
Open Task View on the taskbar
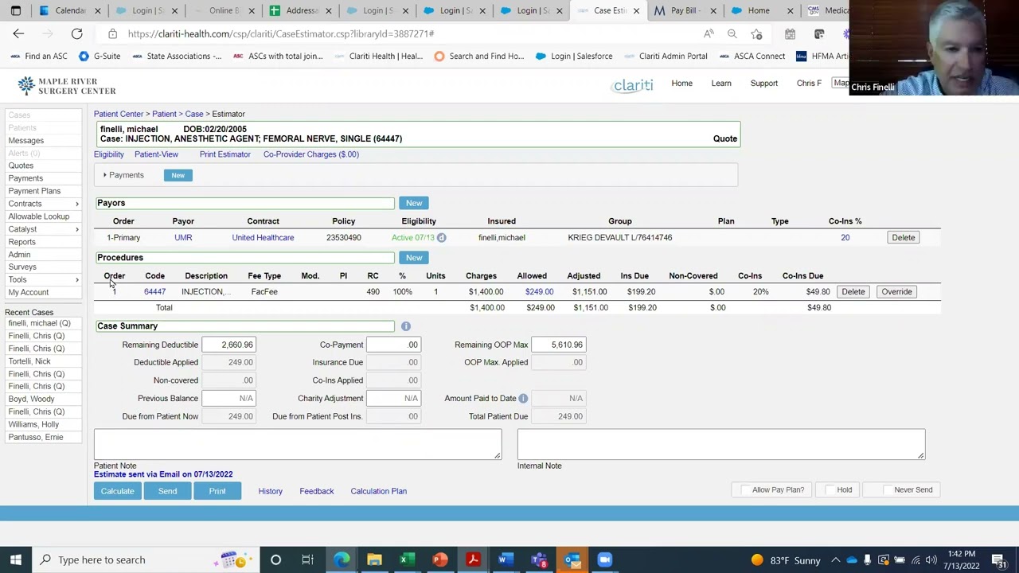[x=307, y=559]
